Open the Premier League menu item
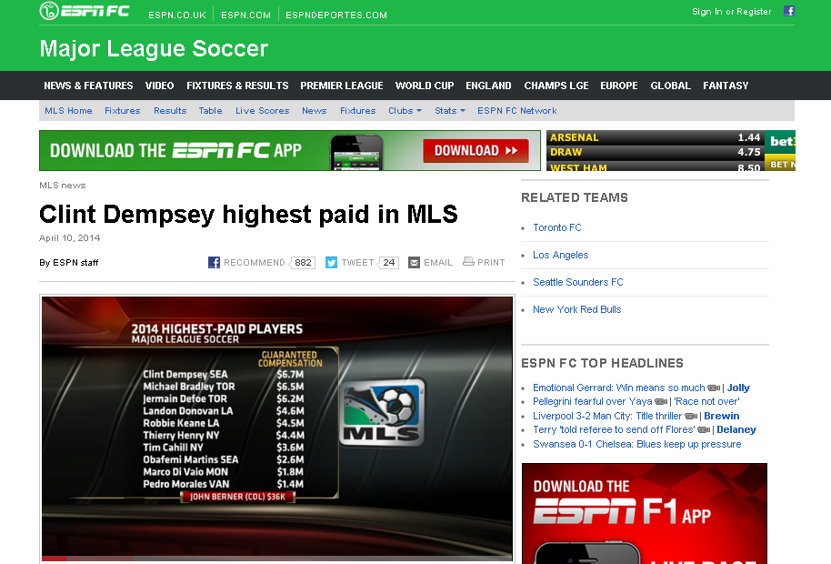The image size is (831, 564). 342,86
